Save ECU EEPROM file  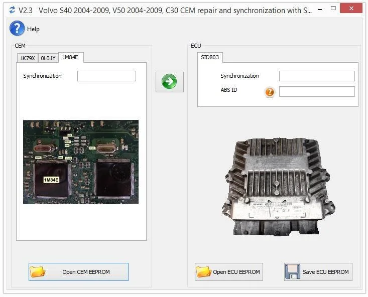(318, 272)
